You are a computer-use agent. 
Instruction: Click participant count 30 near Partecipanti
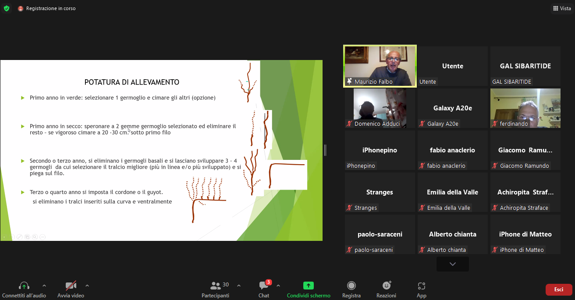tap(226, 285)
